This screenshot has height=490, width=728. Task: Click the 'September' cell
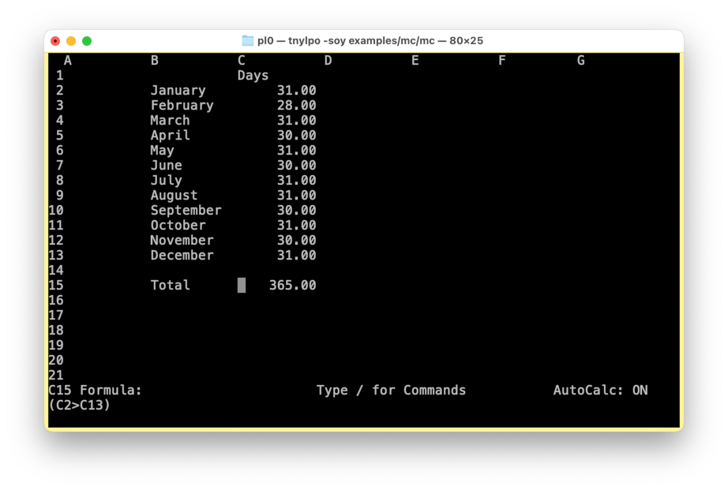tap(186, 210)
